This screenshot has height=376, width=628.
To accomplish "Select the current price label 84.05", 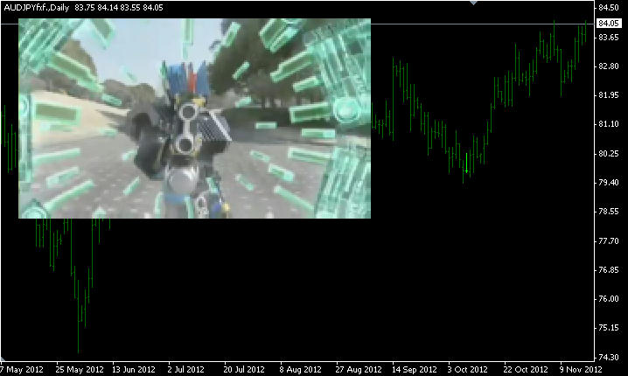I will (x=609, y=24).
